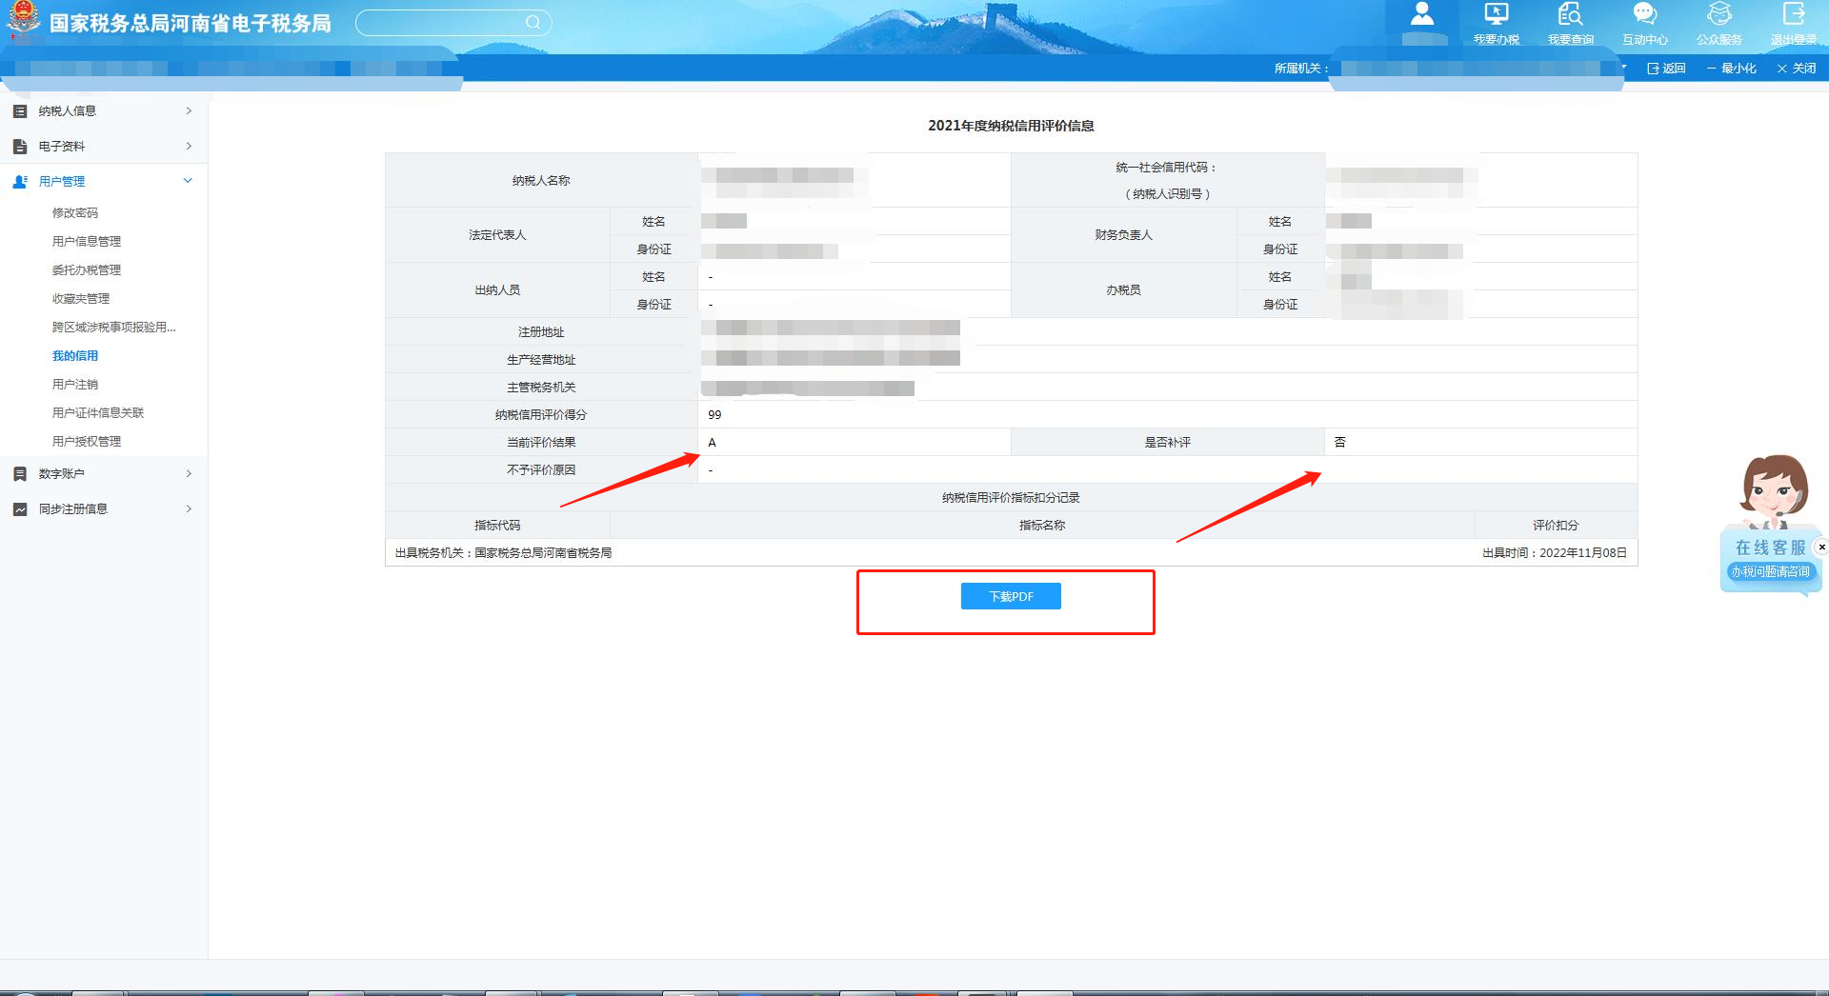Expand the 纳税人信息 menu chevron

[189, 111]
